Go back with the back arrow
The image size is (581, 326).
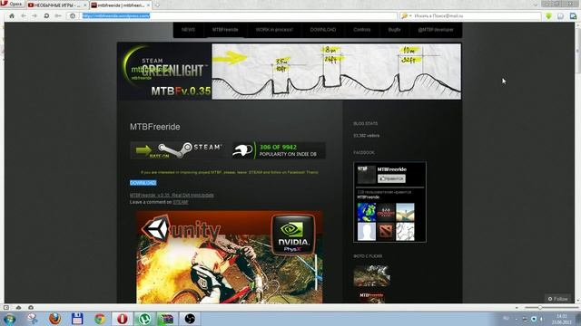[x=24, y=16]
